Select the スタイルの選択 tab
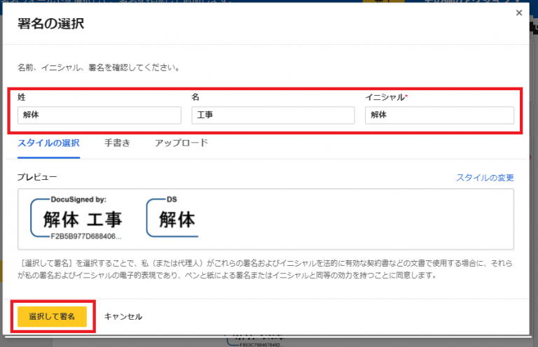Screen dimensions: 538x347 tap(48, 143)
